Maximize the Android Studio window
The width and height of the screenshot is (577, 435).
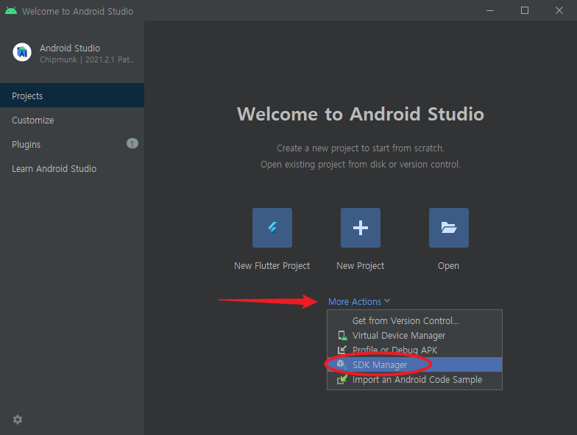pyautogui.click(x=525, y=10)
